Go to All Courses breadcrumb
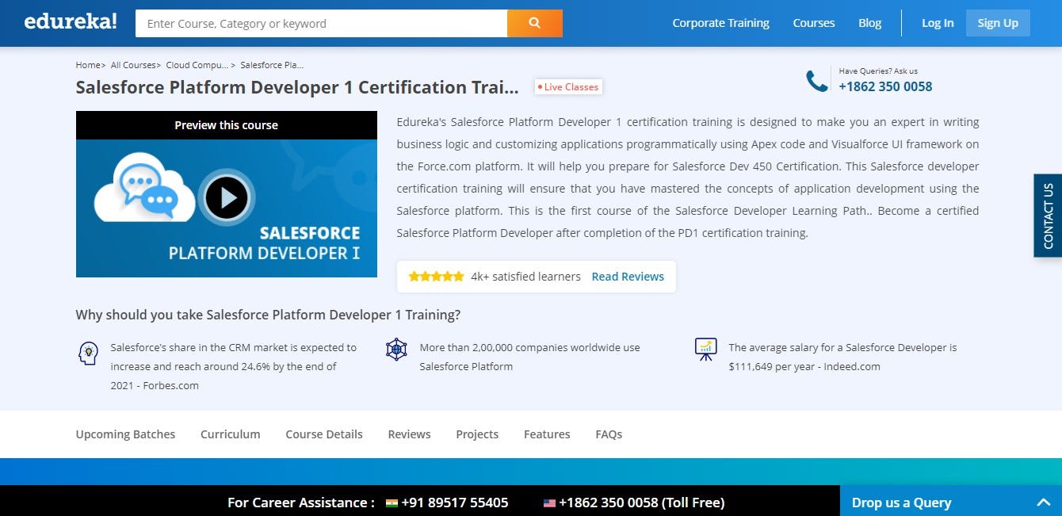 133,65
